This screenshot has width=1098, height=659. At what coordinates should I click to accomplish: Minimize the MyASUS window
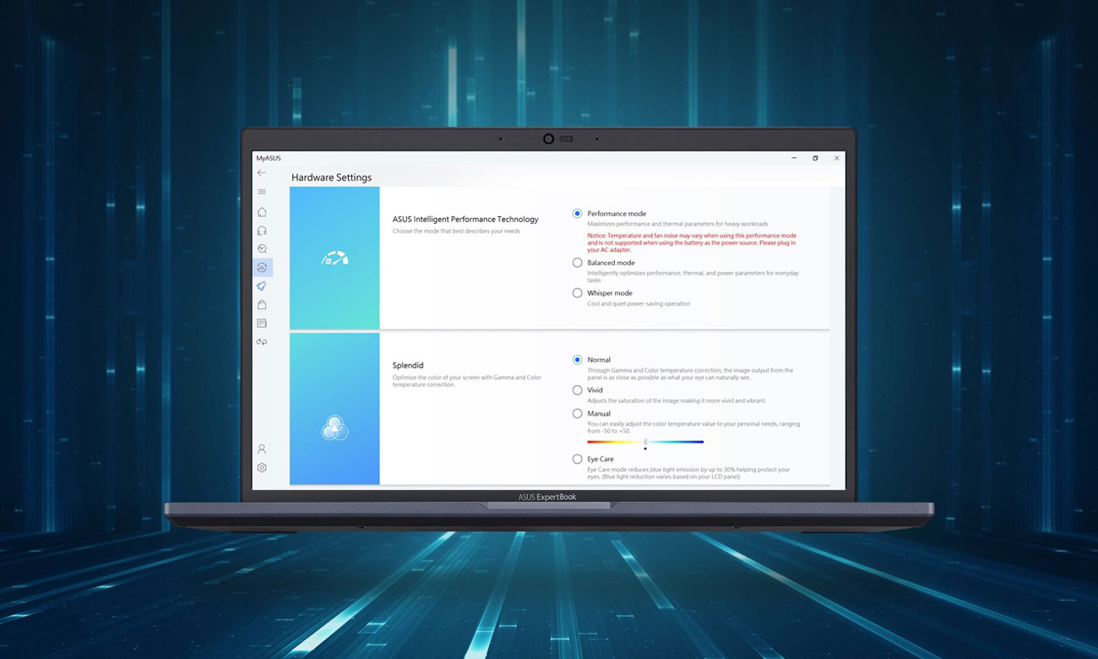(x=795, y=158)
